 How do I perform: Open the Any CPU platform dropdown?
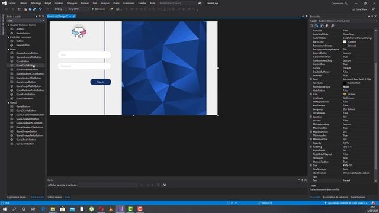79,9
